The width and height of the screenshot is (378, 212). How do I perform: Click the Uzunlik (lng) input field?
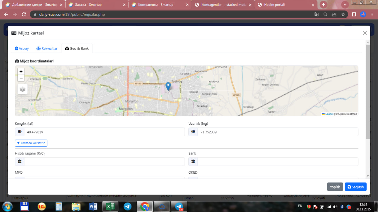[278, 132]
